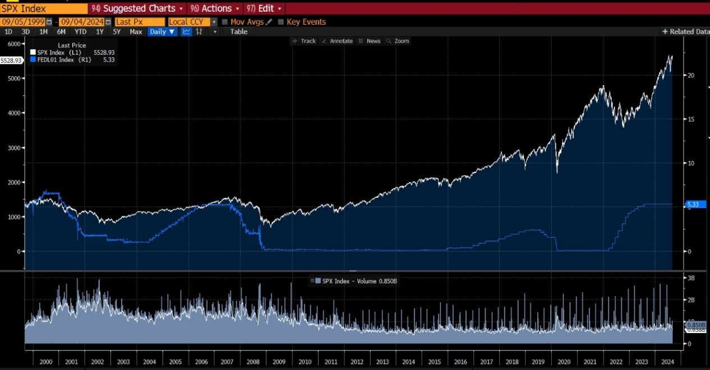
Task: Click the blue FEDL01 Index legend swatch
Action: 33,59
